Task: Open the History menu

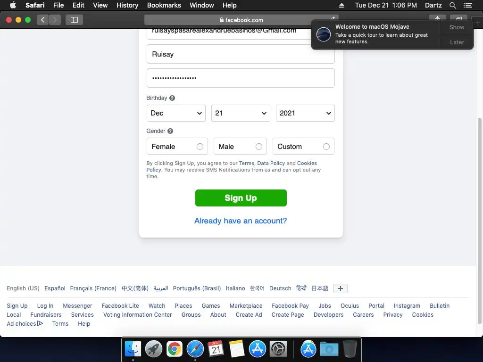Action: pyautogui.click(x=127, y=5)
